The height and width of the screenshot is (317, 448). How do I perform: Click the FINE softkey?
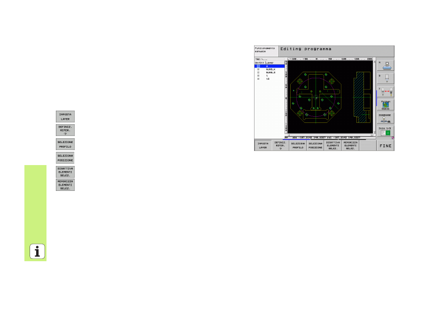tap(386, 145)
